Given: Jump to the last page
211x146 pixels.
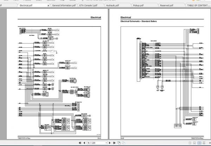Looking at the screenshot, I should coord(114,143).
